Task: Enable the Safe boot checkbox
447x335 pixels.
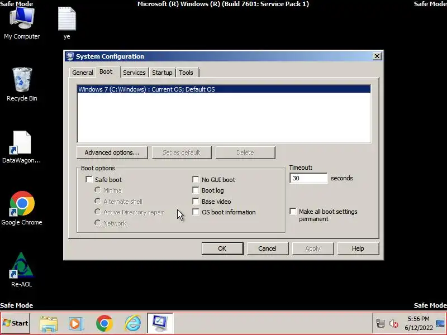Action: point(89,179)
